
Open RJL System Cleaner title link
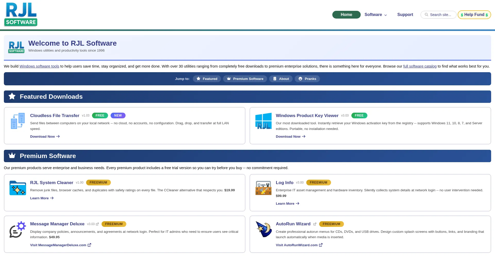(x=52, y=183)
